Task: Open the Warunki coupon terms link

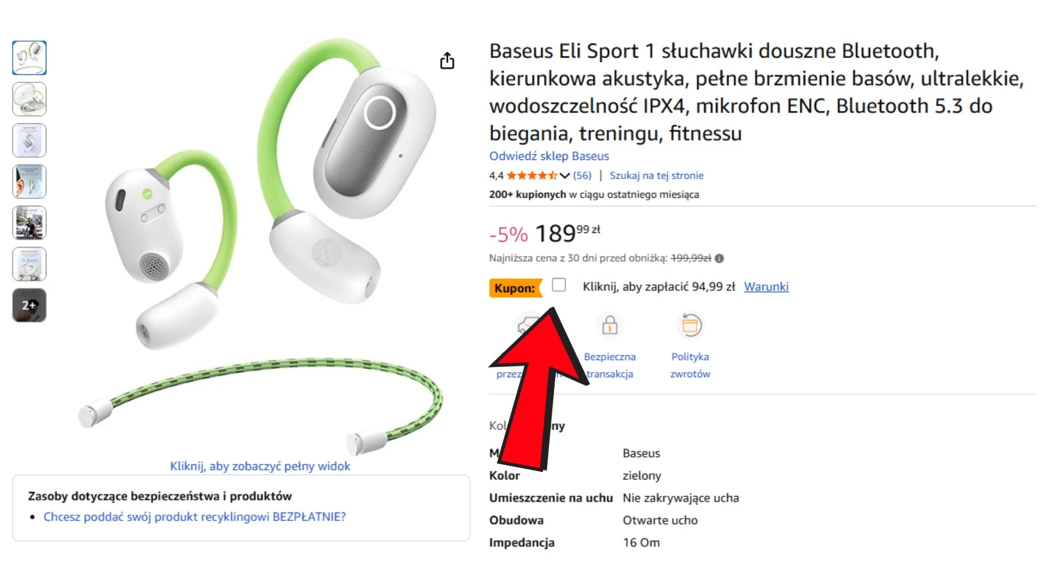Action: pos(766,286)
